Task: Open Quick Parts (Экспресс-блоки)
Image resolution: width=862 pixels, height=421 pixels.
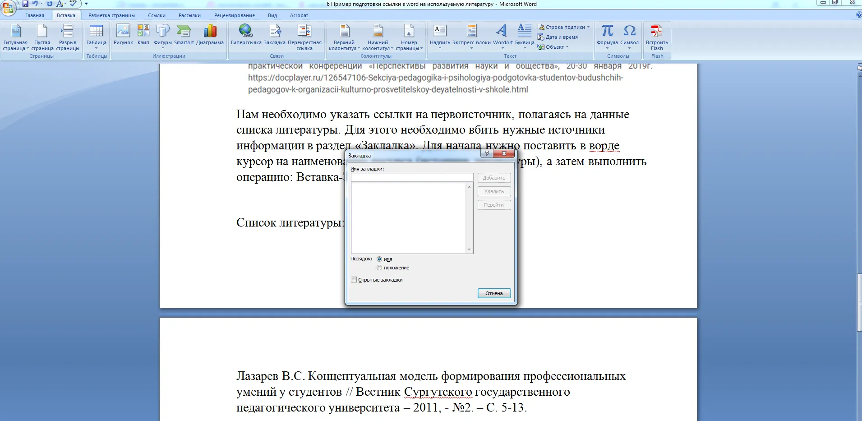Action: click(471, 37)
